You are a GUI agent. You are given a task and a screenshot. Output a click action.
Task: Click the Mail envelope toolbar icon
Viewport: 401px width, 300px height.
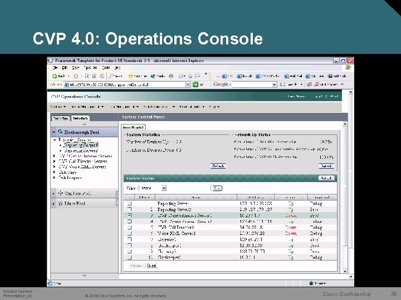tap(181, 76)
